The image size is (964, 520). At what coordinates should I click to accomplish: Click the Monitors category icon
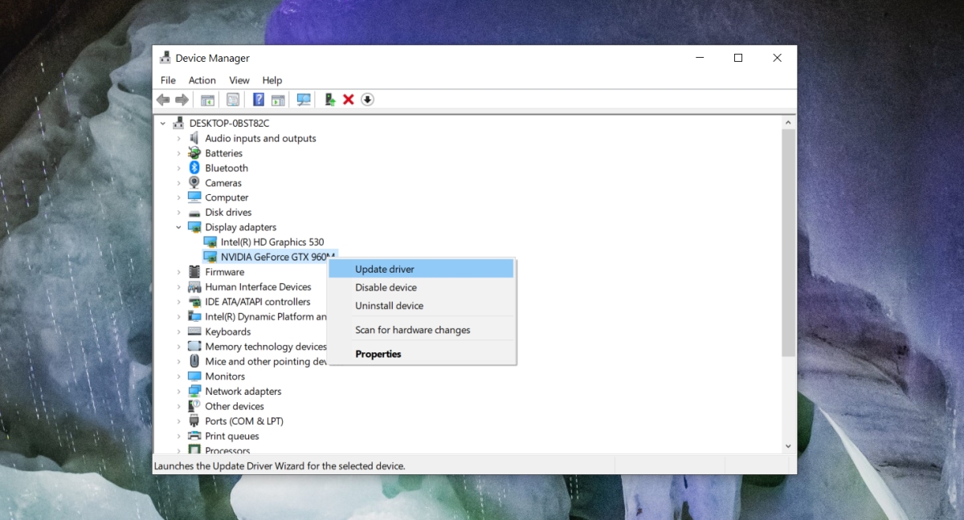[x=194, y=376]
